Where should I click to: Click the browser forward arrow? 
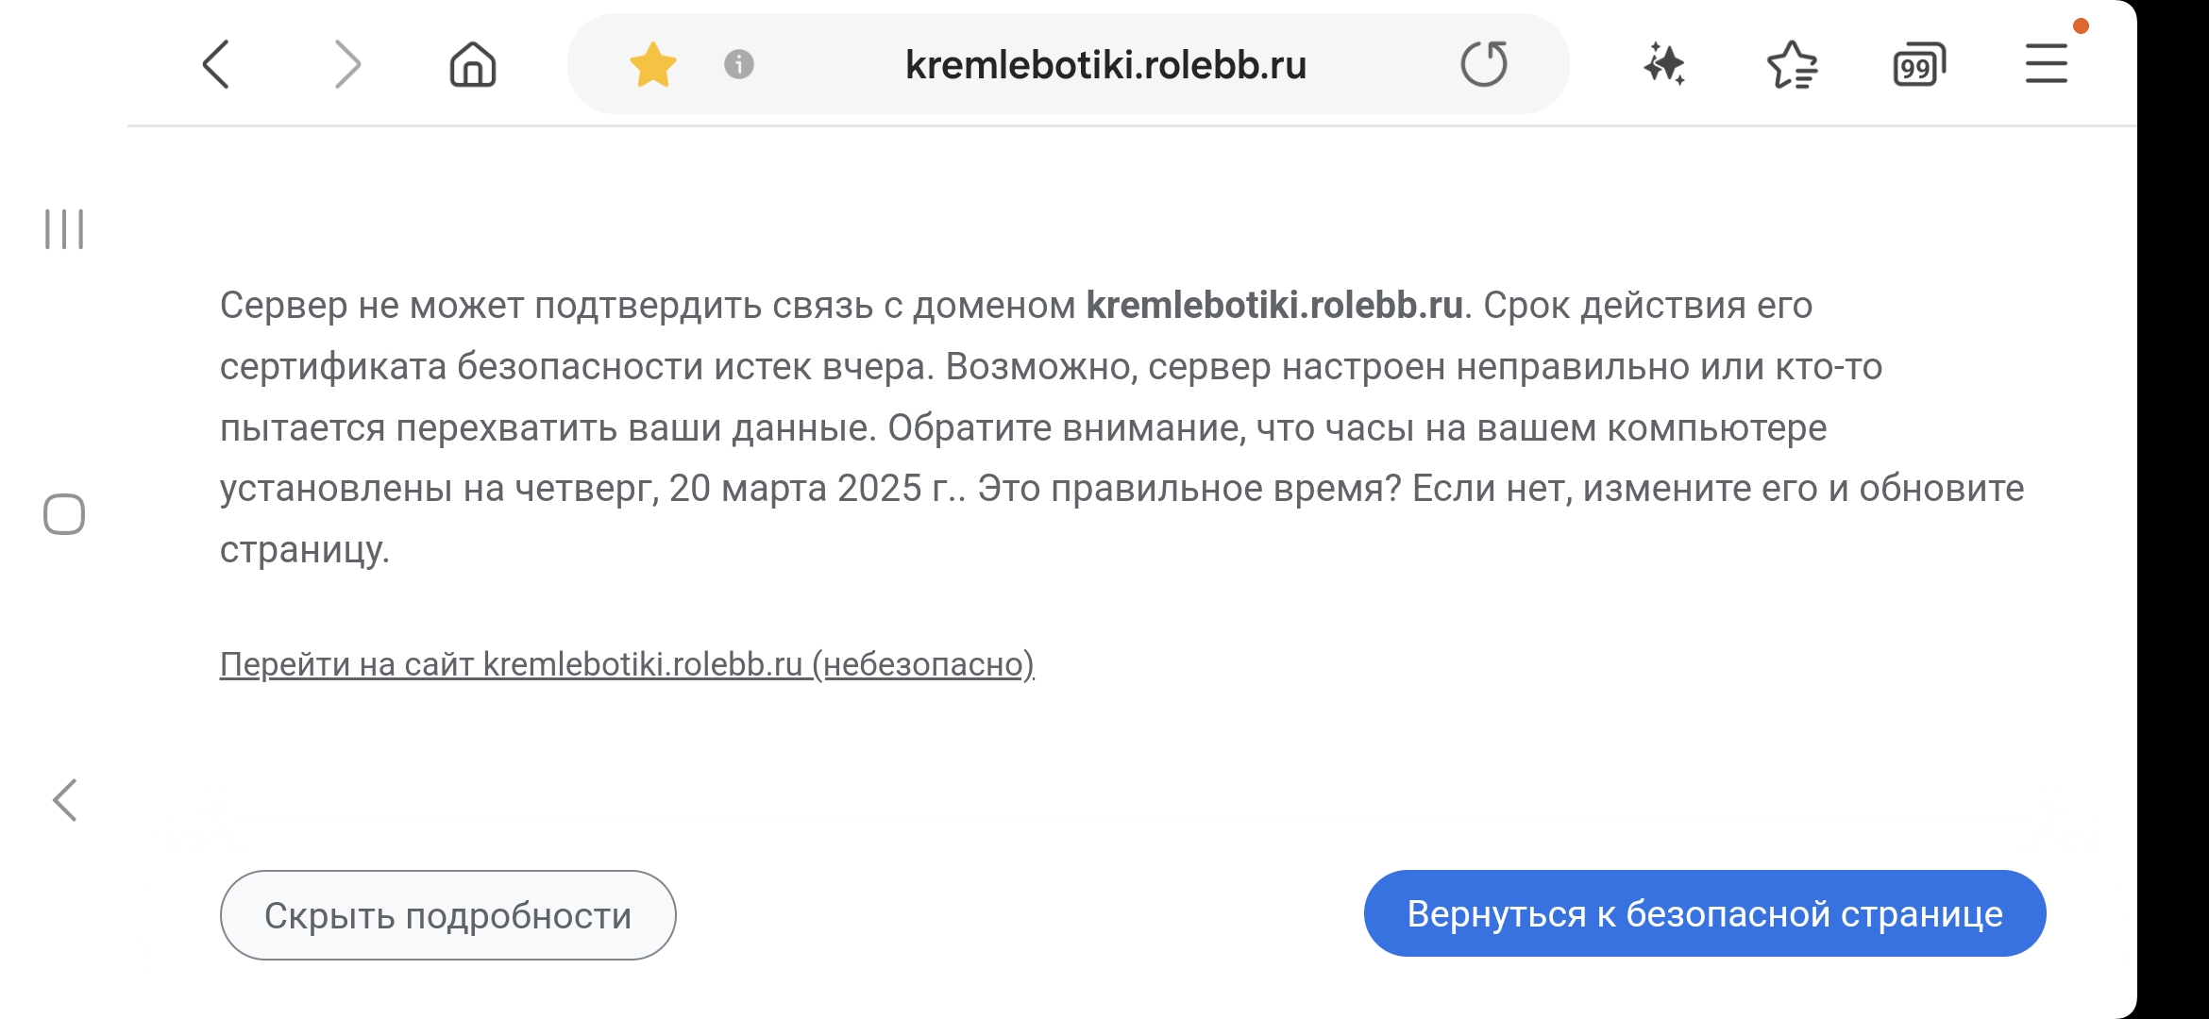click(347, 64)
